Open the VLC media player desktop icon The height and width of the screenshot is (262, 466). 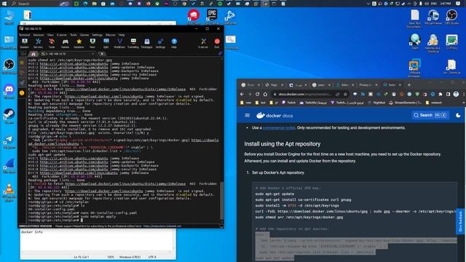[9, 192]
